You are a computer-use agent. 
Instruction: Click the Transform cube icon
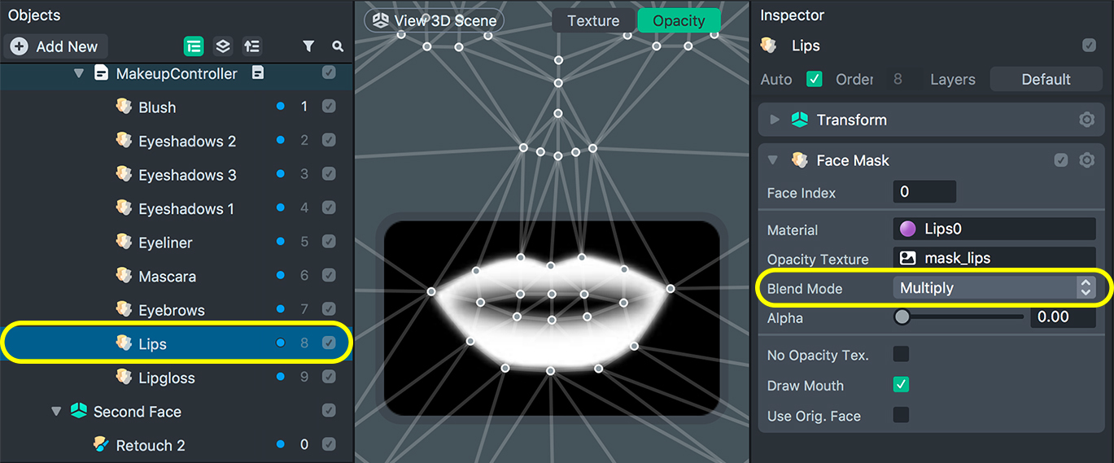click(x=800, y=120)
